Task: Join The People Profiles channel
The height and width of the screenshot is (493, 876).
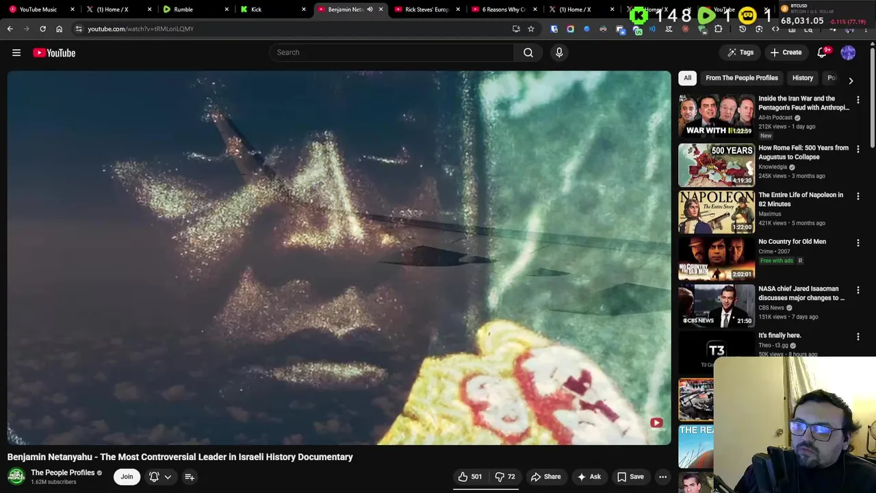Action: (x=127, y=477)
